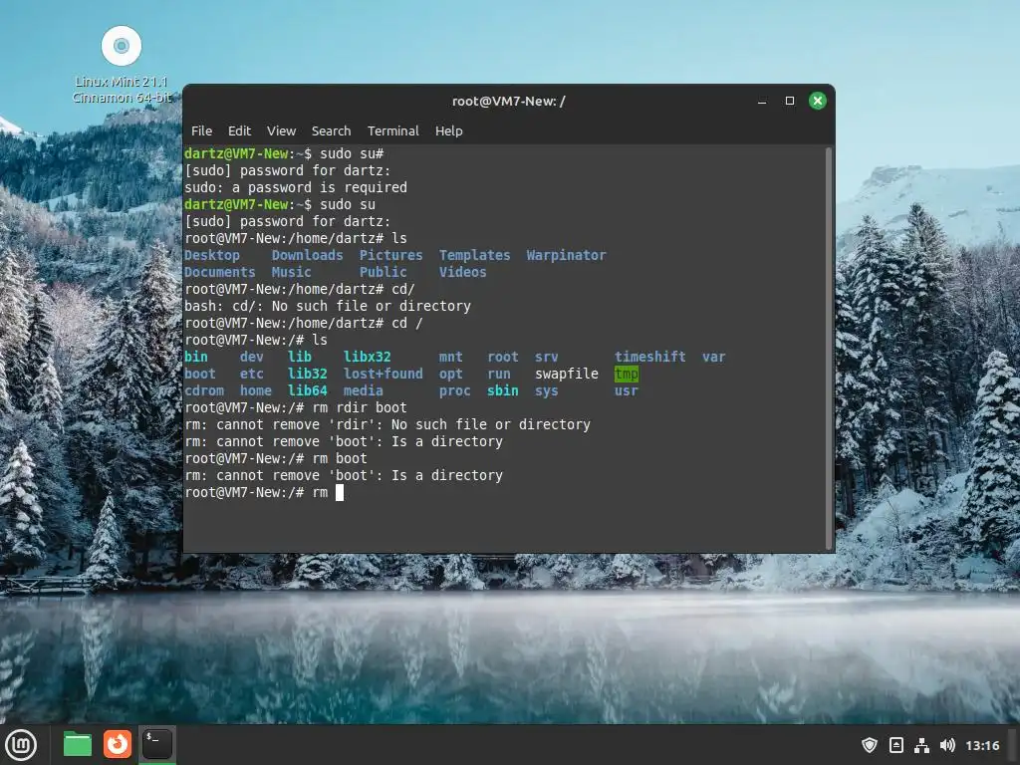Open the 13:16 clock calendar
The width and height of the screenshot is (1020, 765).
click(982, 745)
